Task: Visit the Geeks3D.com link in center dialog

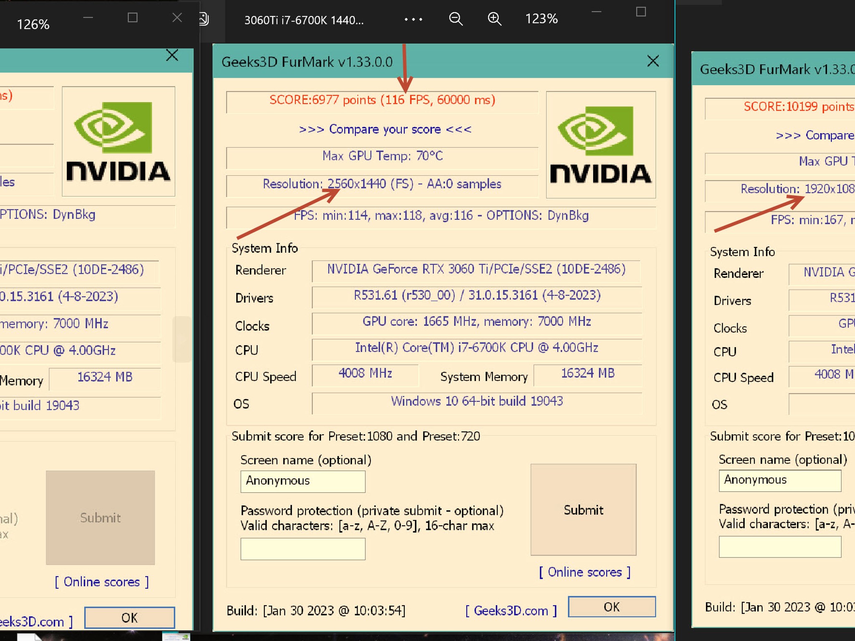Action: 511,611
